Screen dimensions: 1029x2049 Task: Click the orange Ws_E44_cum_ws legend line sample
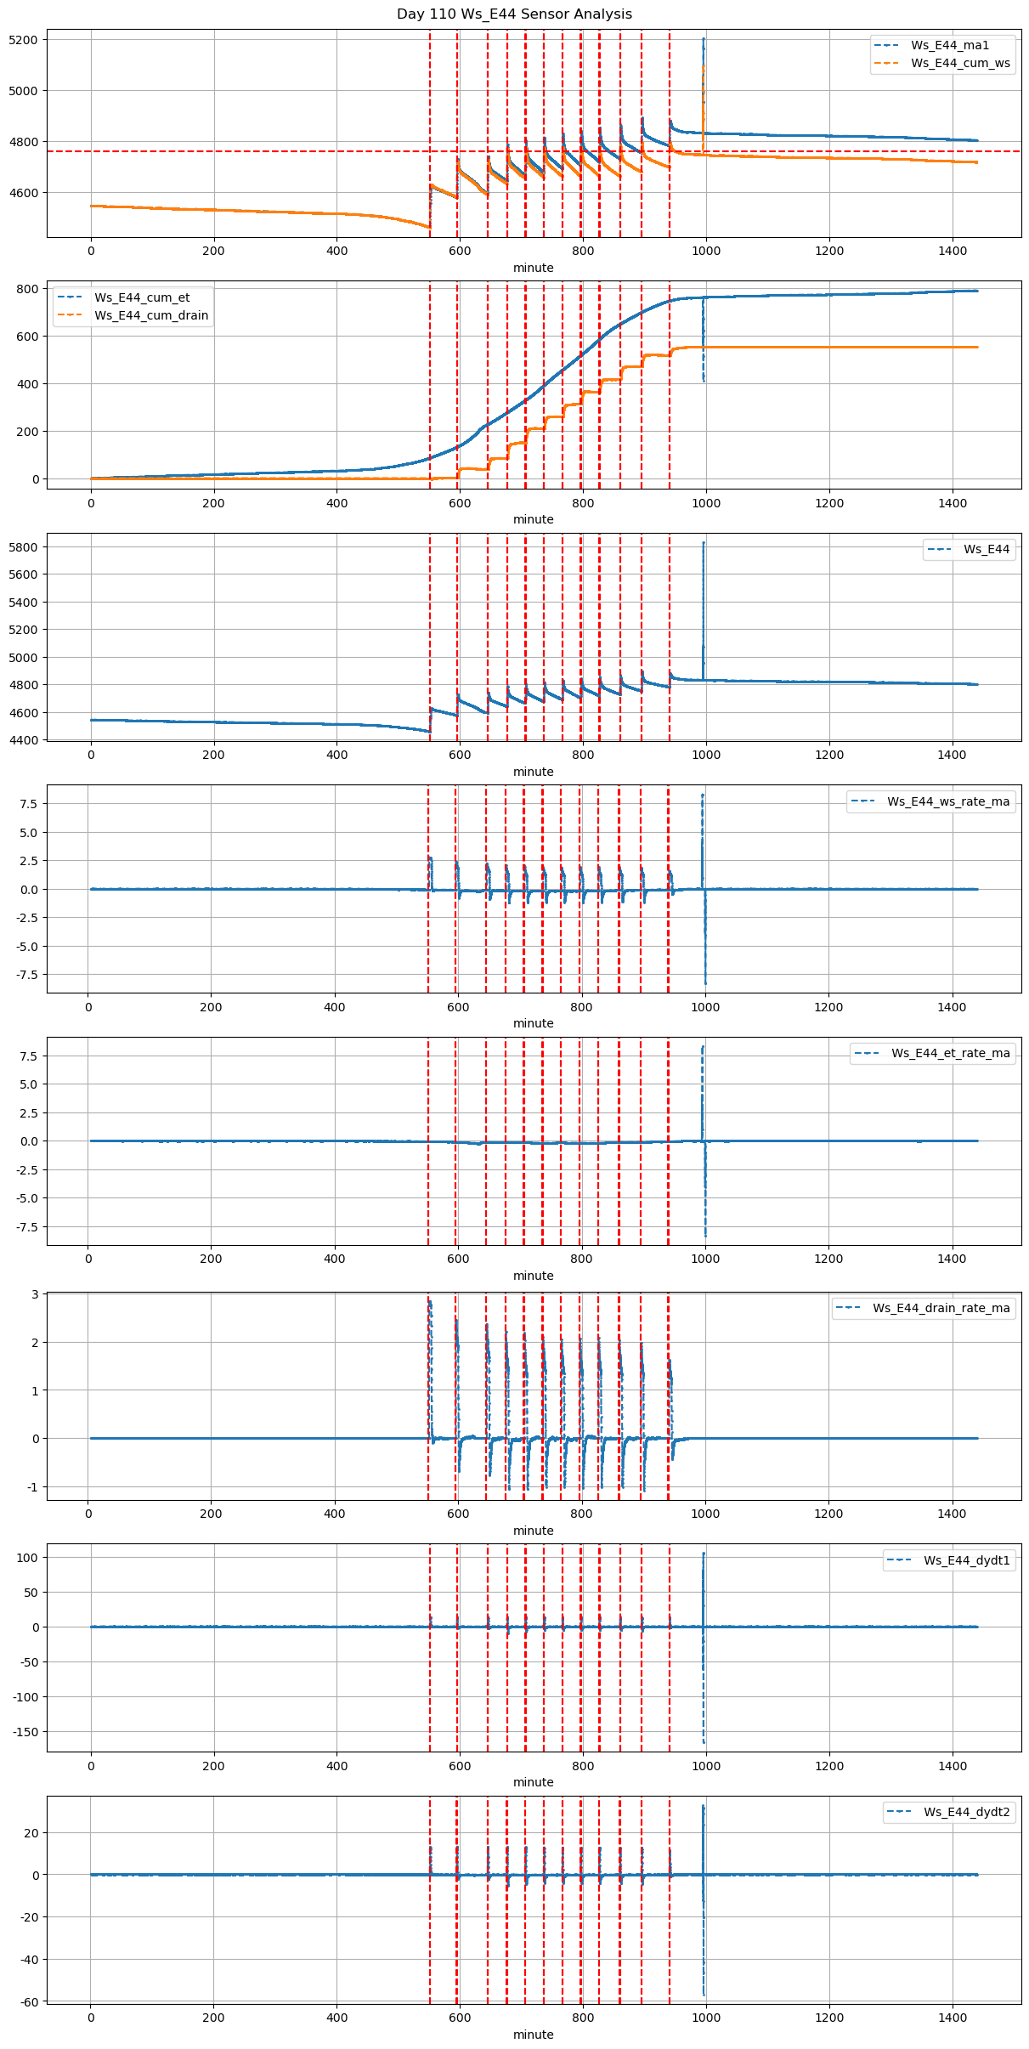tap(886, 63)
